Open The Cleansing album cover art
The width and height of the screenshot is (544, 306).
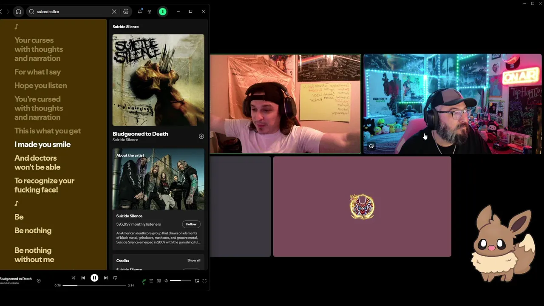pyautogui.click(x=158, y=80)
